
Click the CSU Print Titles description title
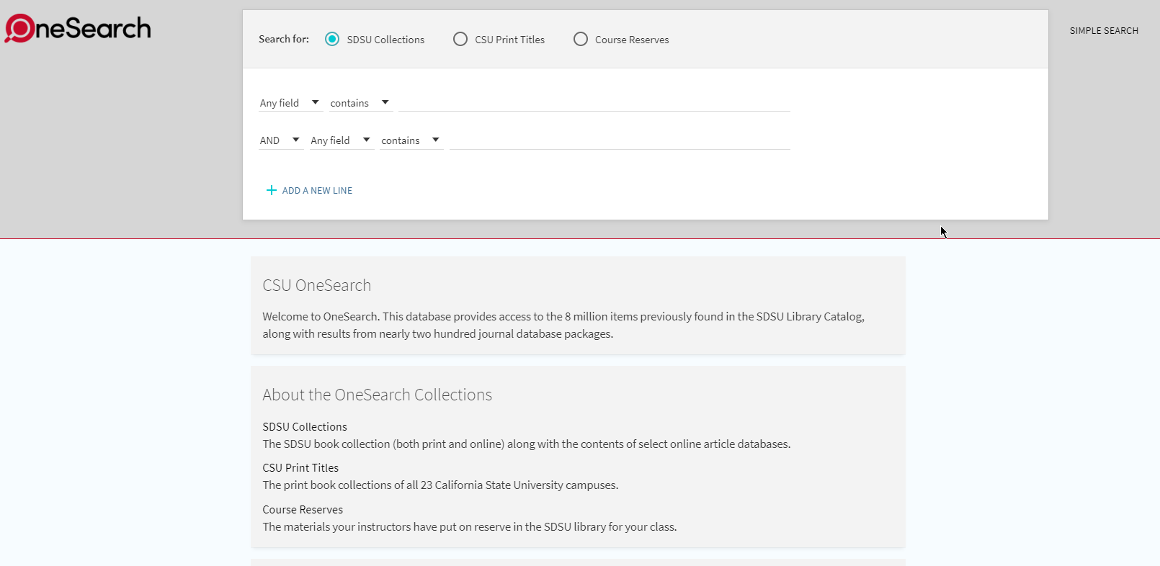(300, 468)
